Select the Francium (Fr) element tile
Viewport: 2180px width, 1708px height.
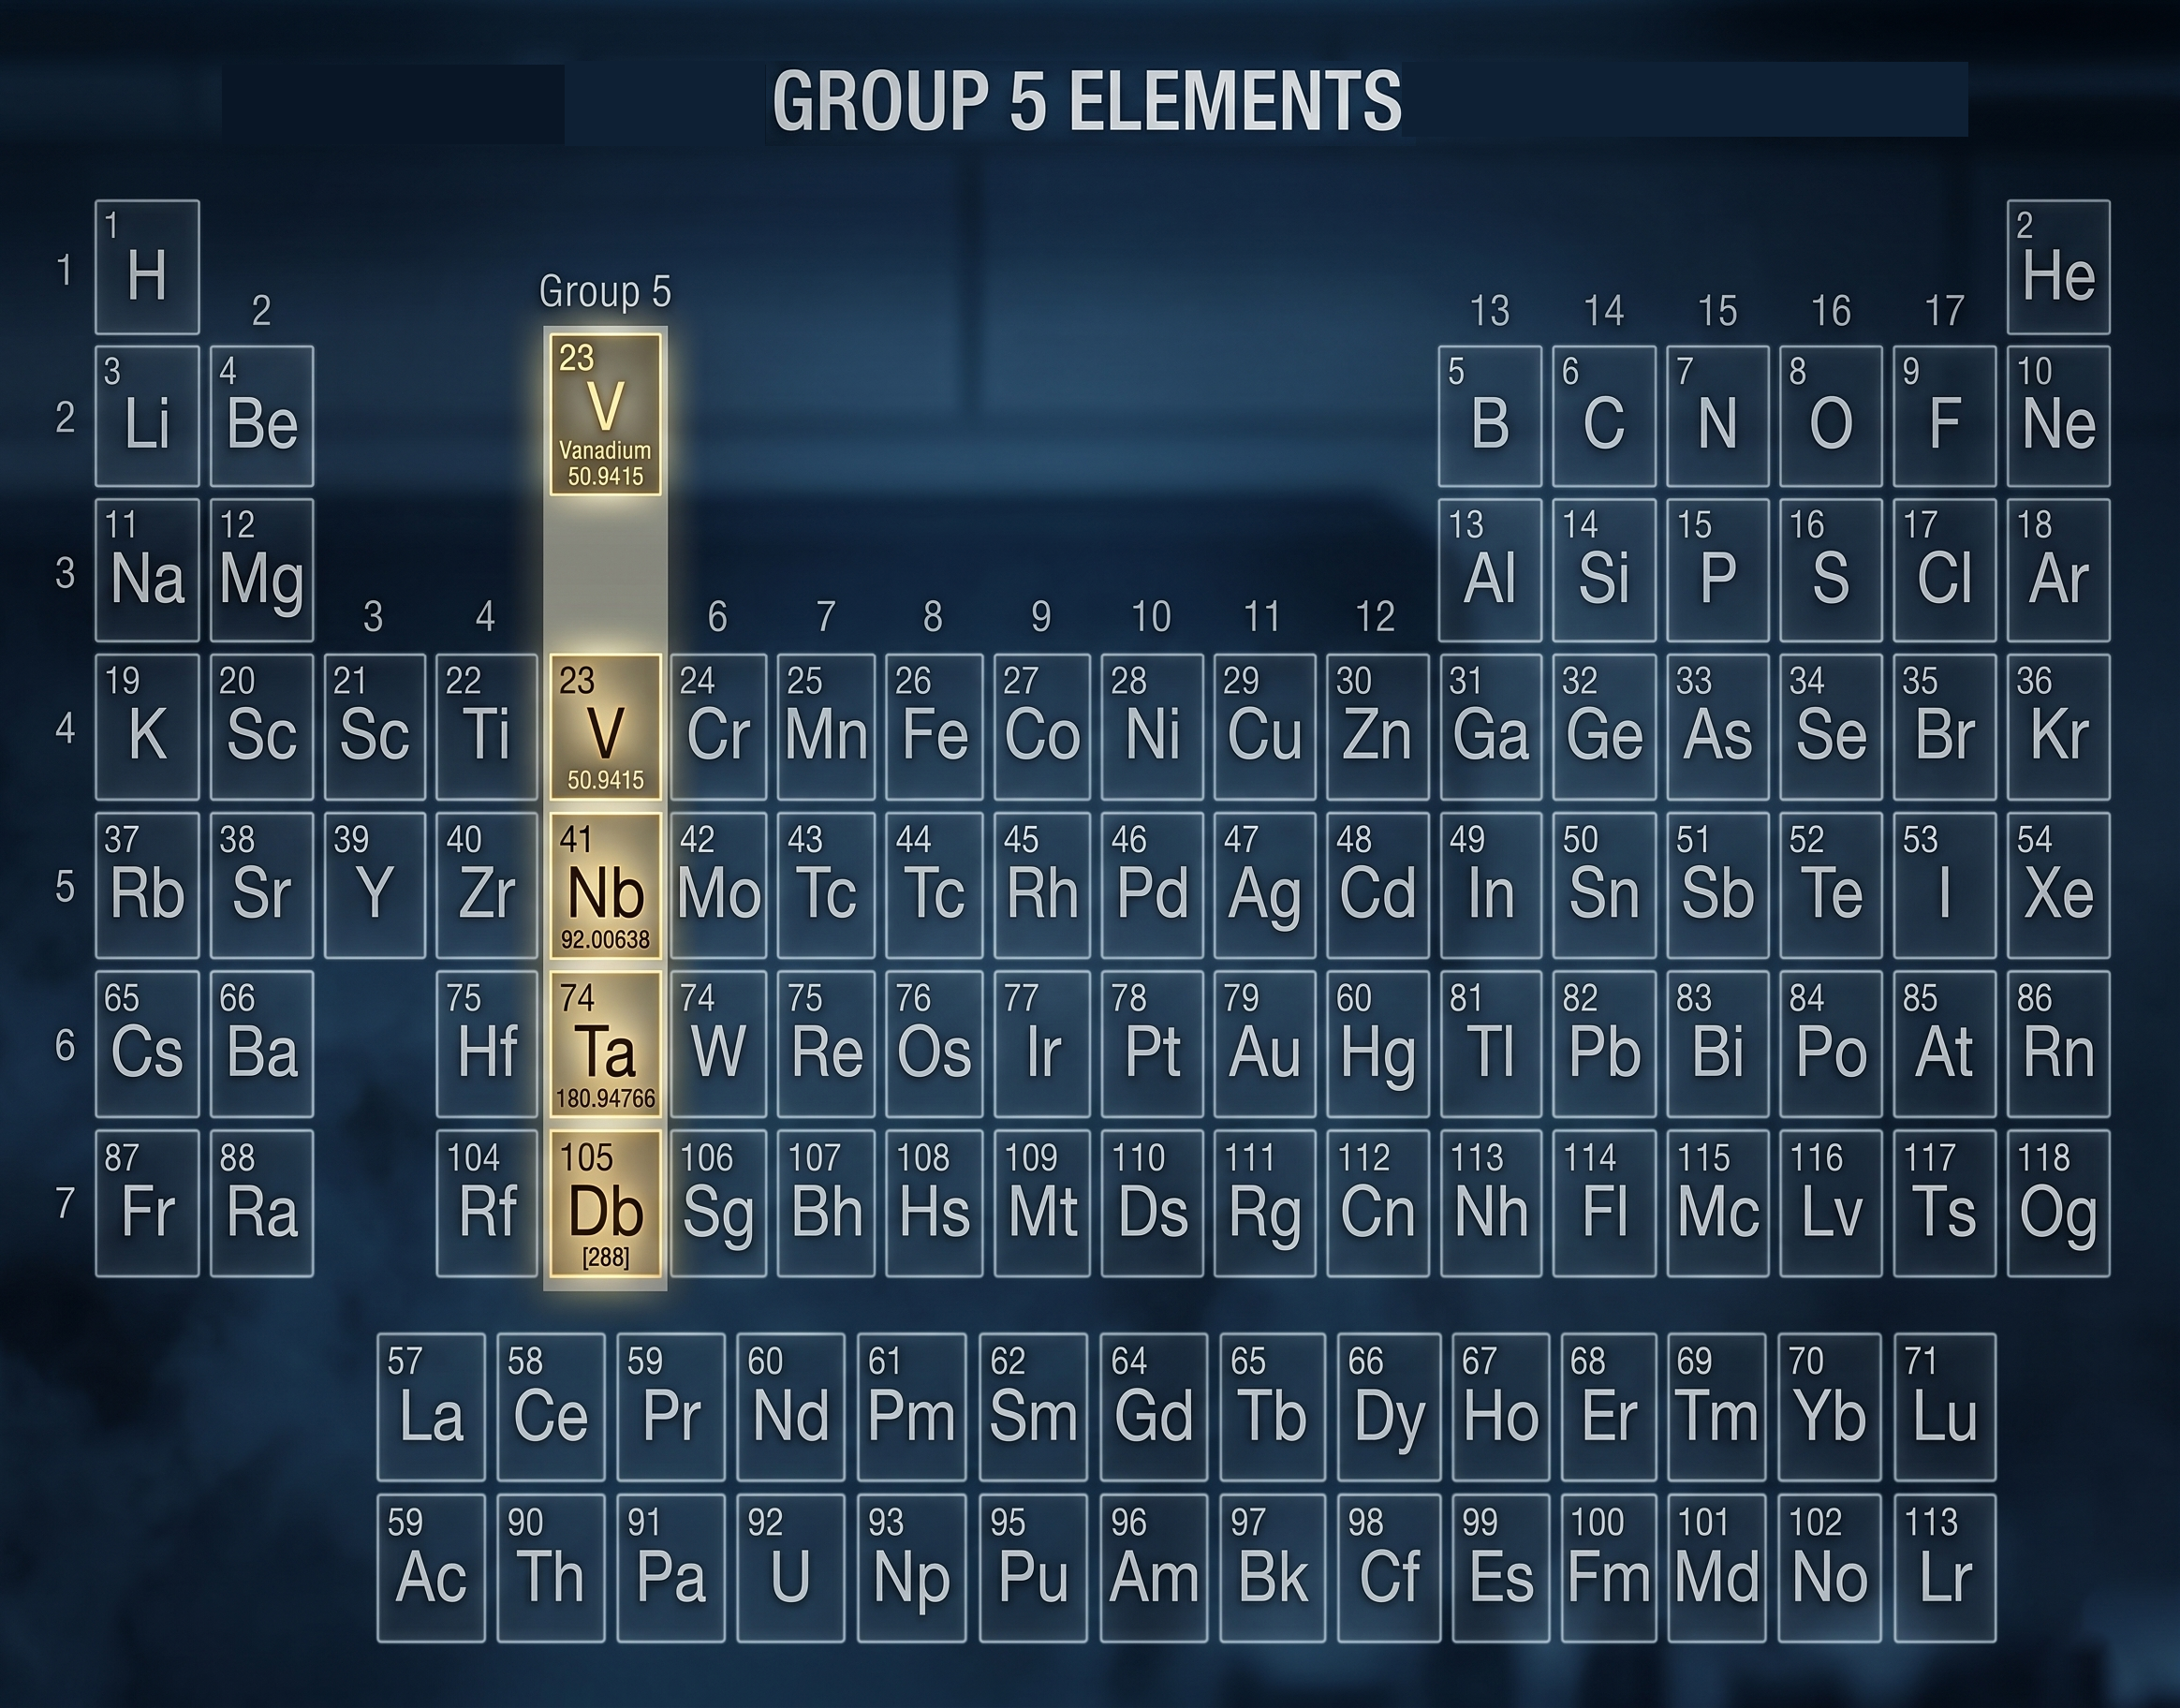click(146, 1212)
